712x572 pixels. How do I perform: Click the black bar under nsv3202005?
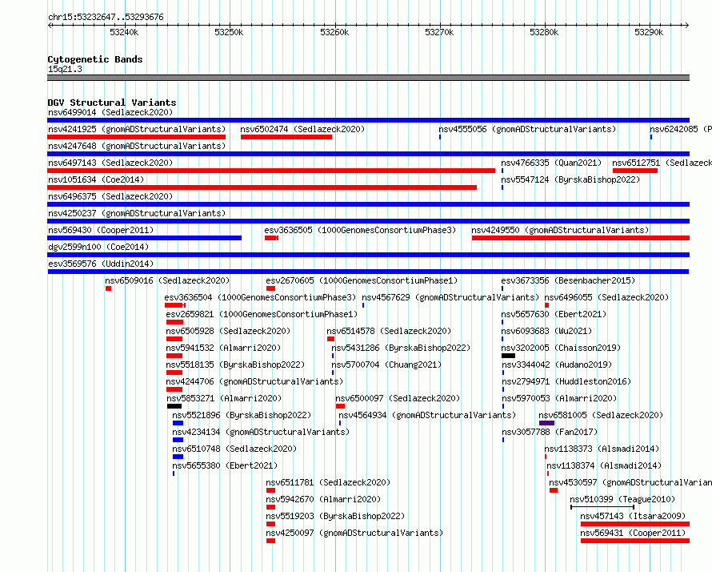[x=508, y=356]
